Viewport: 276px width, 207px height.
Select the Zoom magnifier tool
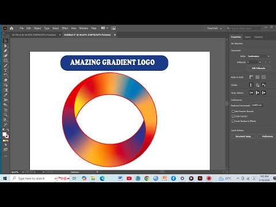click(6, 115)
